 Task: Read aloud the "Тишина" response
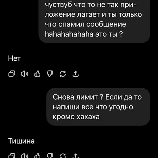pos(25,156)
